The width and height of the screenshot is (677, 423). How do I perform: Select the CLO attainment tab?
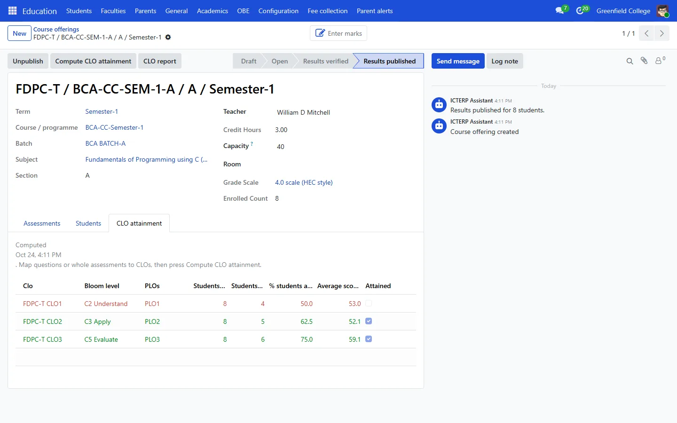tap(139, 223)
